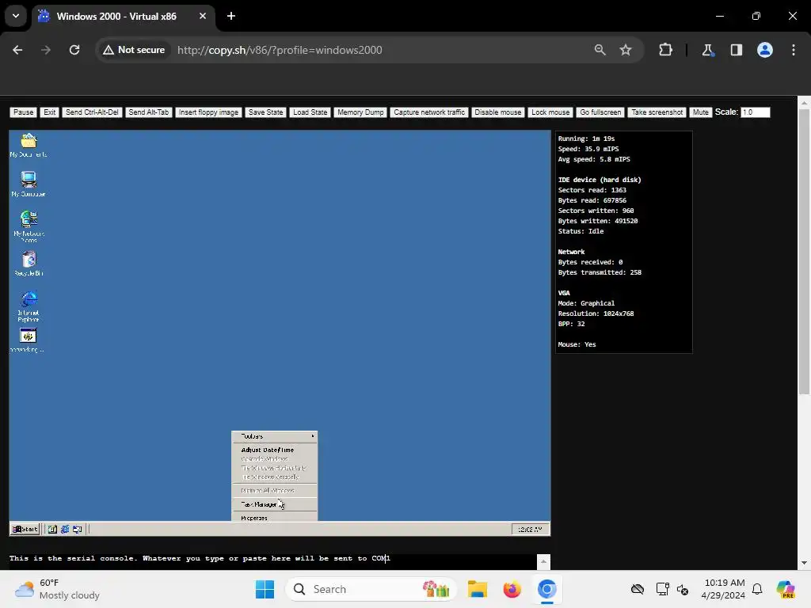The width and height of the screenshot is (811, 608).
Task: Click the Not secure site info chip
Action: (134, 50)
